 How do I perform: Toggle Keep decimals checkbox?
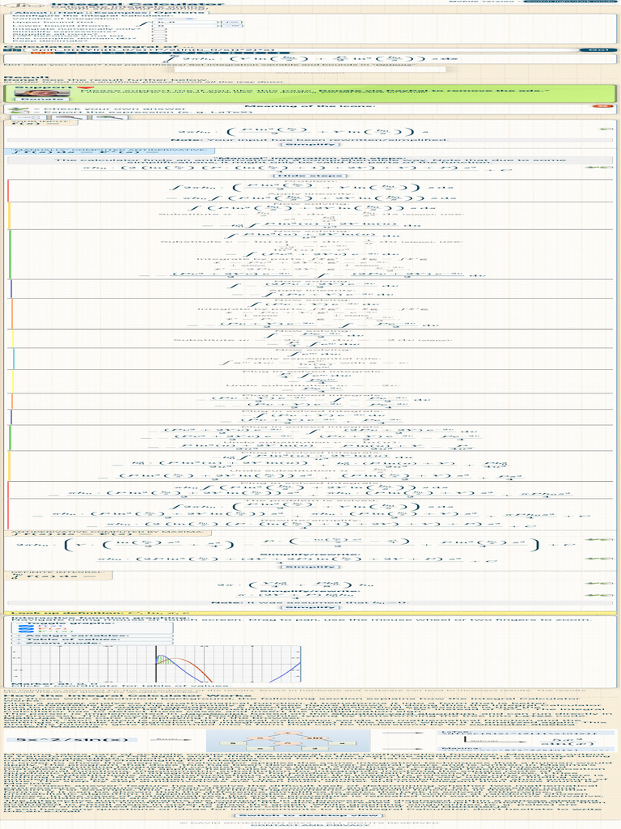(x=159, y=41)
